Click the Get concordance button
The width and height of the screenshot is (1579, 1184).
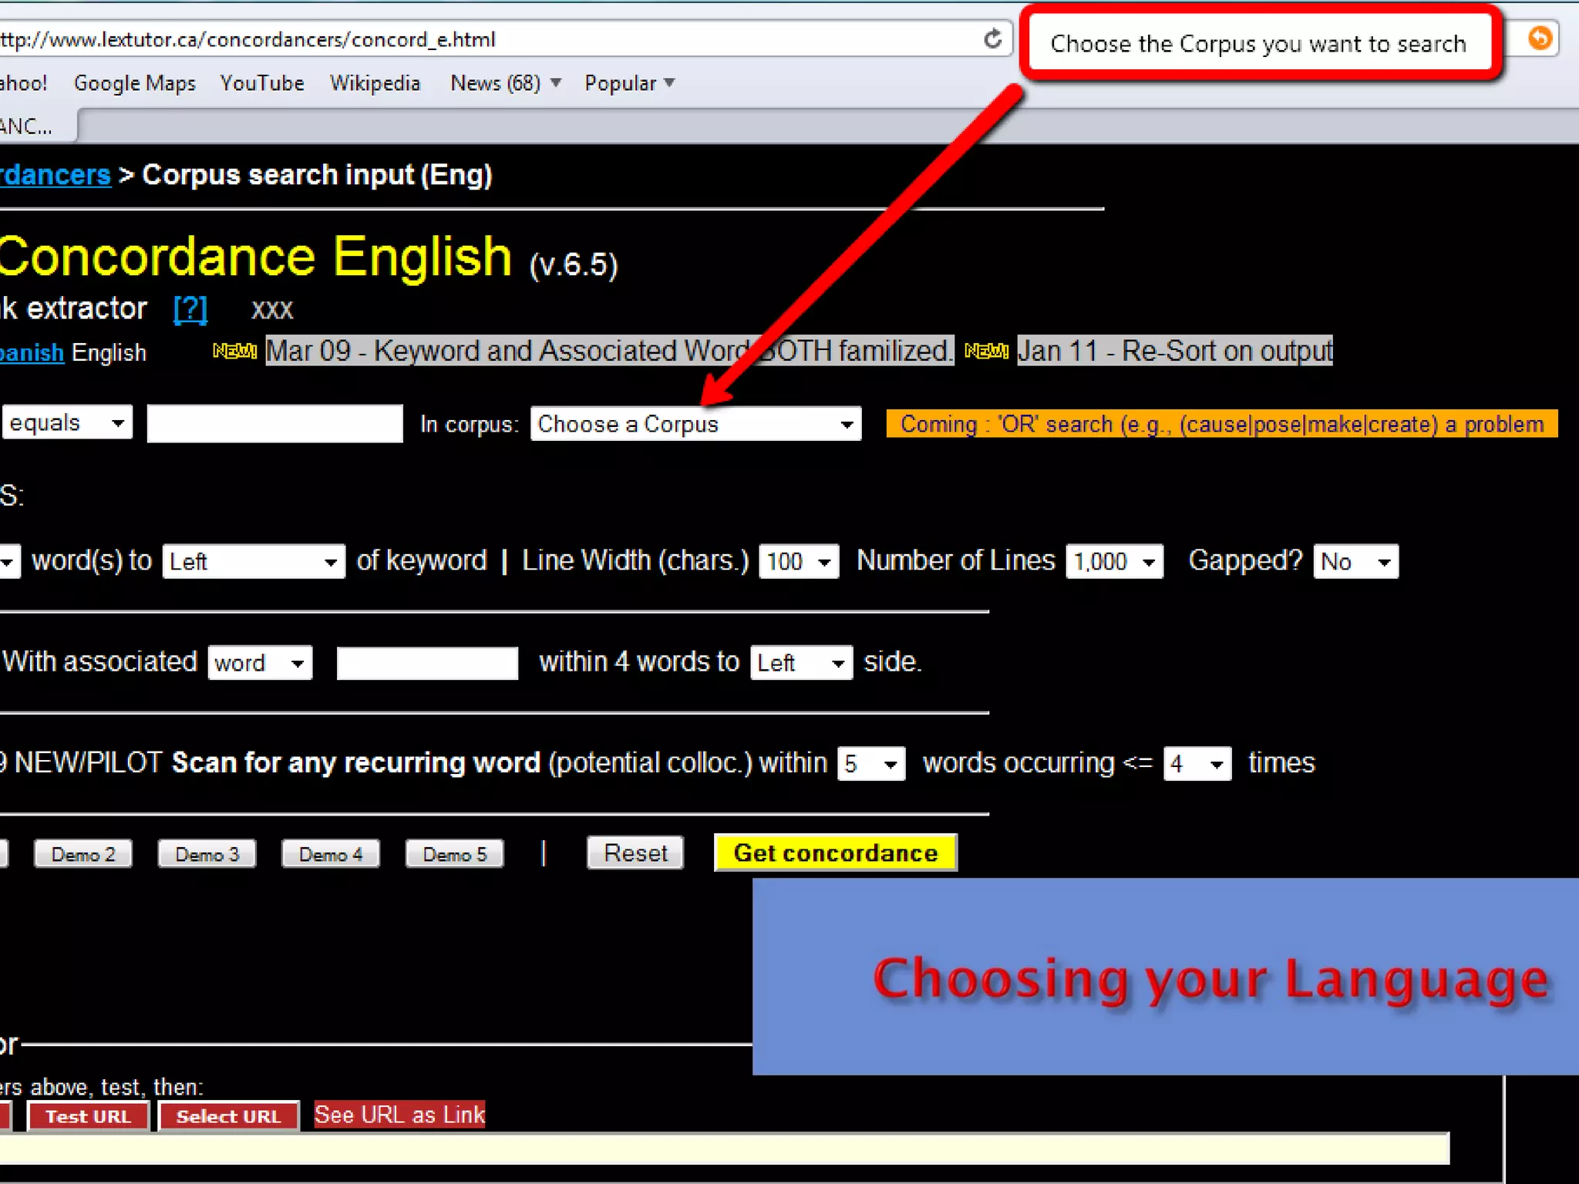tap(835, 853)
